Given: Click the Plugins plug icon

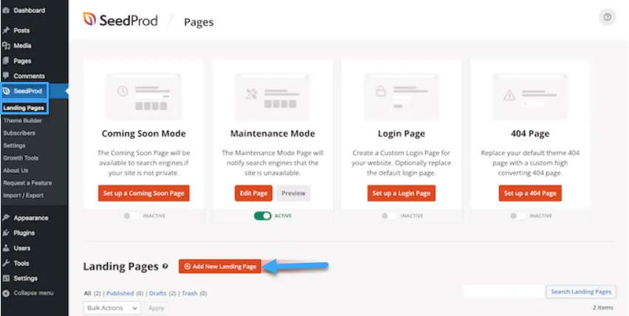Looking at the screenshot, I should [x=6, y=233].
